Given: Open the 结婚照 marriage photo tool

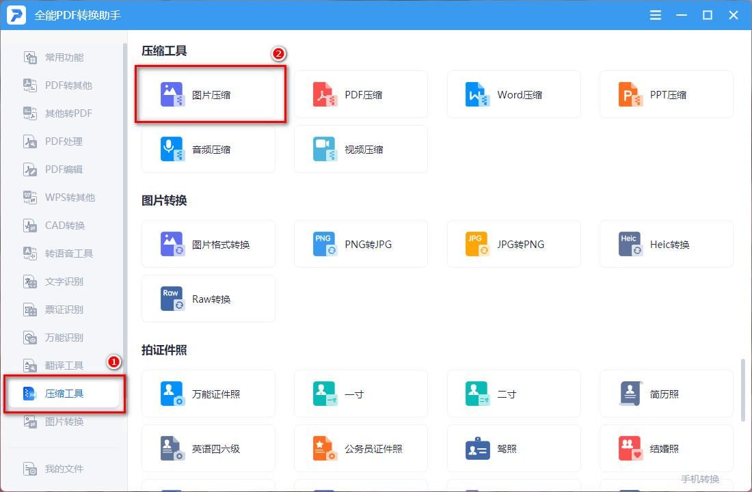Looking at the screenshot, I should point(666,448).
